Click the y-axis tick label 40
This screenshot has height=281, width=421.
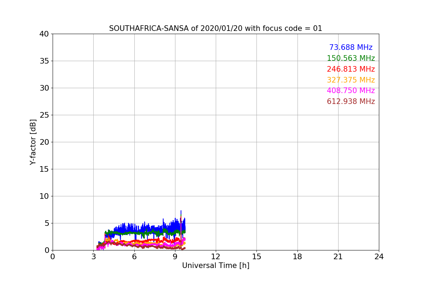[44, 34]
